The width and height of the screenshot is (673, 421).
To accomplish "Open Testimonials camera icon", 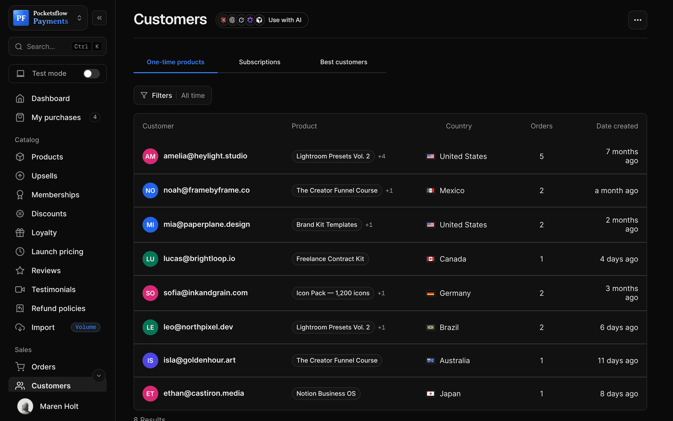I will click(20, 289).
